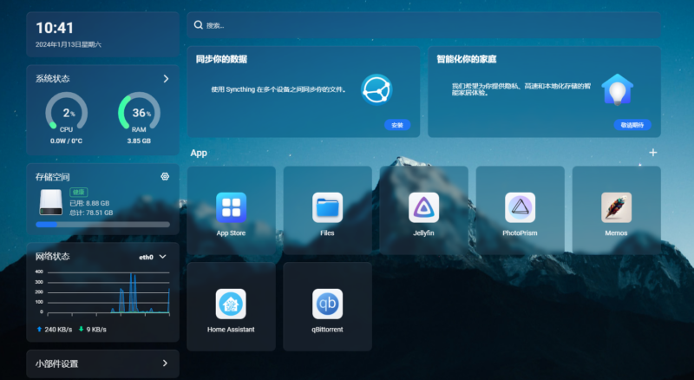Click the Syncthing sync icon
694x380 pixels.
pos(377,88)
